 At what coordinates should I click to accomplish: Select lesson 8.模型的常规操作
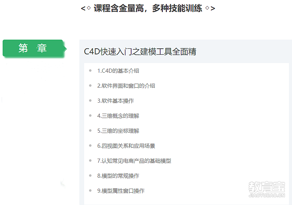[118, 176]
